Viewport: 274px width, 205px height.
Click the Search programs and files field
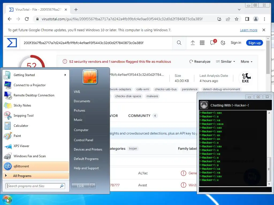35,186
